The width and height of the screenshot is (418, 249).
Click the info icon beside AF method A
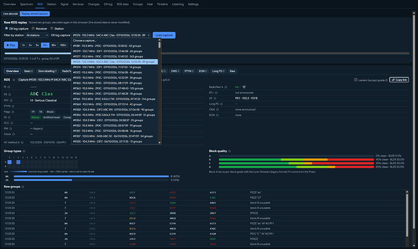click(22, 142)
